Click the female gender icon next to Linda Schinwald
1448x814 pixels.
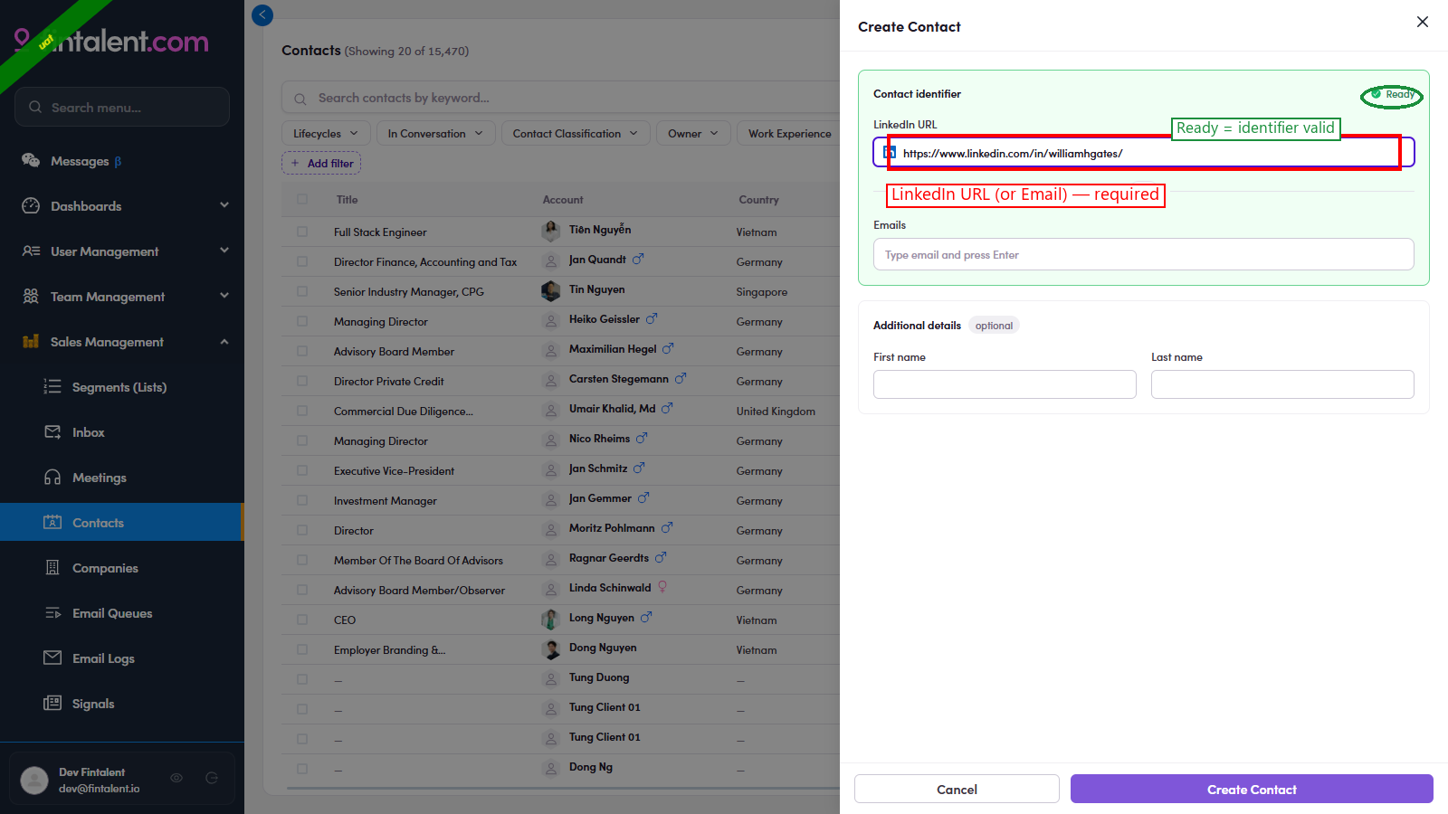pos(662,587)
